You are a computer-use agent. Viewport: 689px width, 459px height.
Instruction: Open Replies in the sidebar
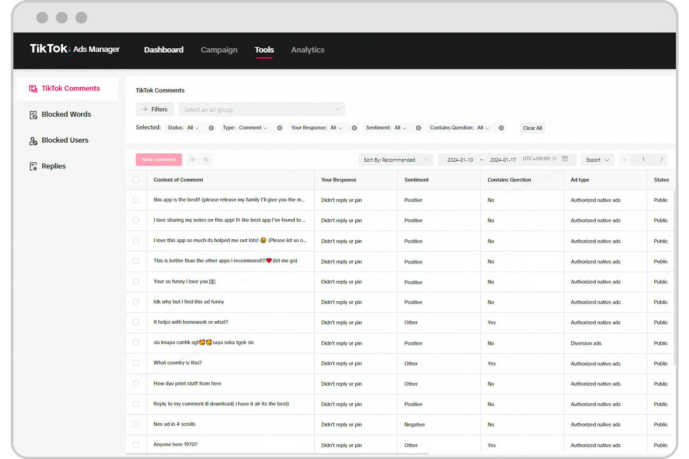[x=54, y=166]
